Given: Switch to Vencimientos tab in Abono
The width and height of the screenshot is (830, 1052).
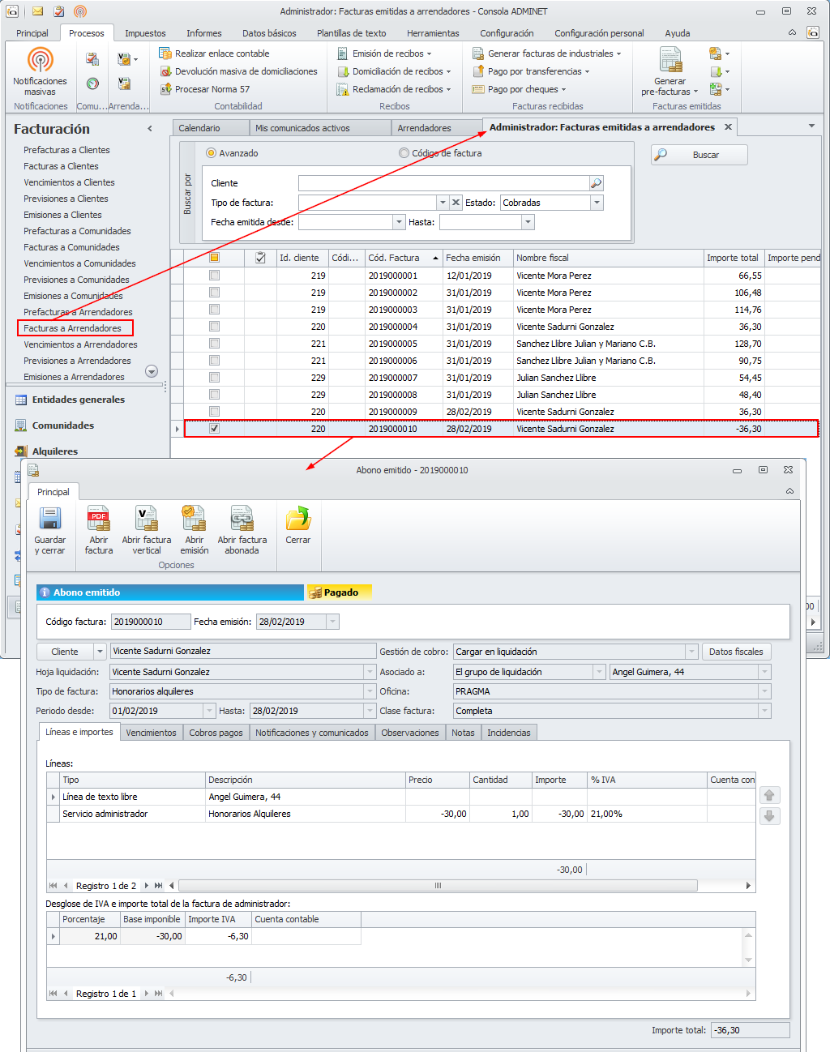Looking at the screenshot, I should (151, 733).
